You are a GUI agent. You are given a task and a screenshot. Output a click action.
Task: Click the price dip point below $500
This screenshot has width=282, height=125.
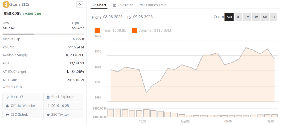click(146, 92)
